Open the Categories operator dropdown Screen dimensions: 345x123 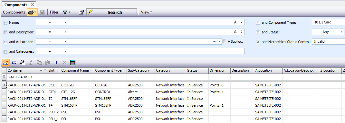66,51
